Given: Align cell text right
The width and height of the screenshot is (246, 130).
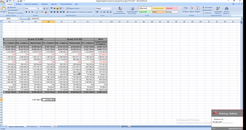Looking at the screenshot, I should coord(57,12).
